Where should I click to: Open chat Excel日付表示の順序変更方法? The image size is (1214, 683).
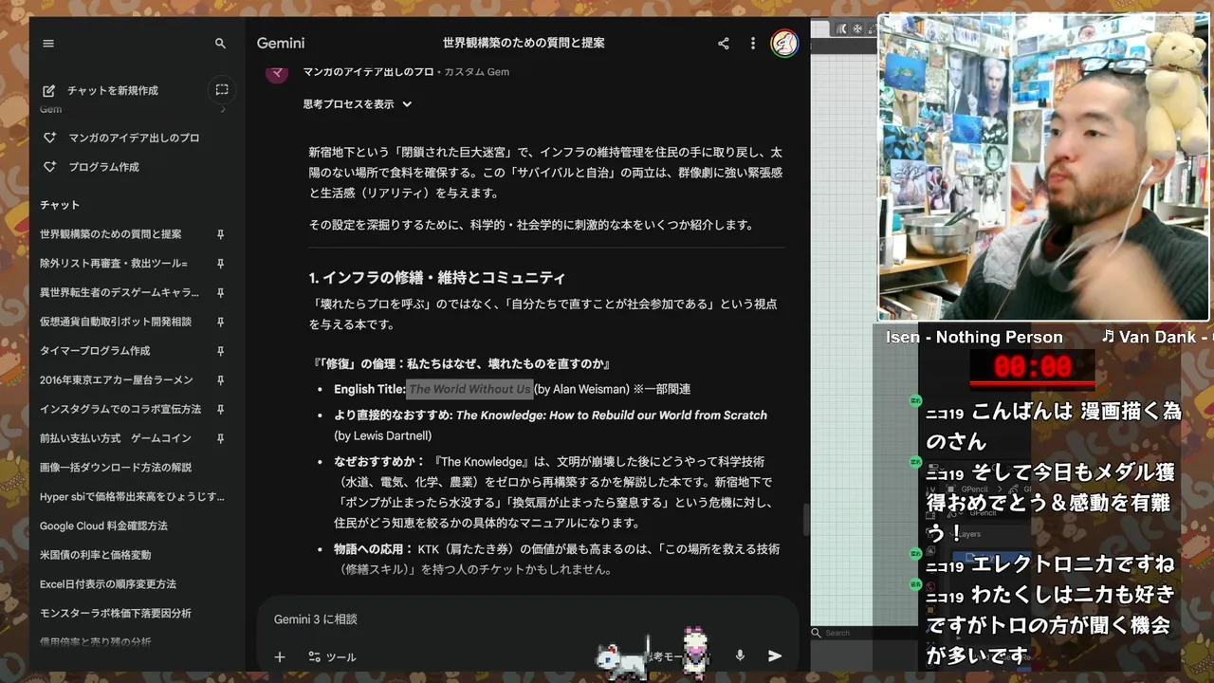pyautogui.click(x=108, y=584)
